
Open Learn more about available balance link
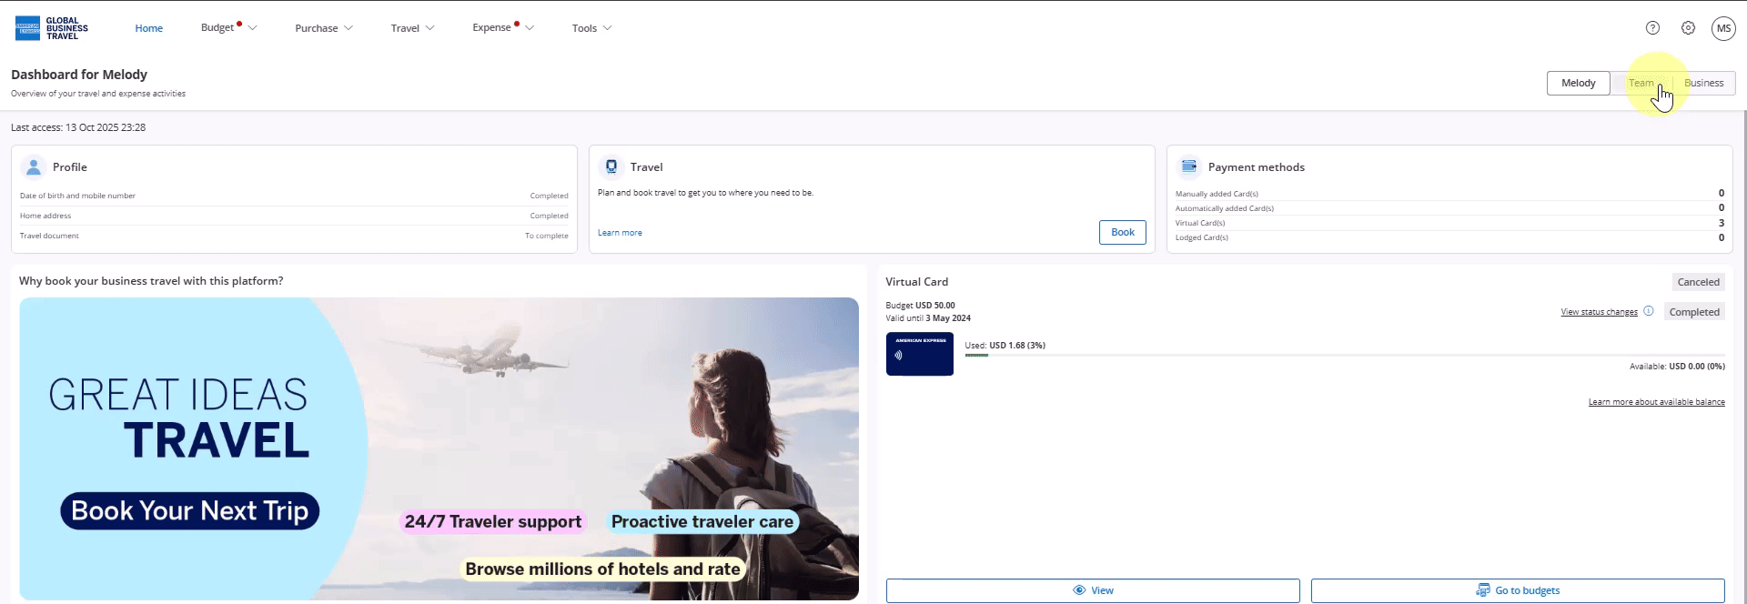1656,402
